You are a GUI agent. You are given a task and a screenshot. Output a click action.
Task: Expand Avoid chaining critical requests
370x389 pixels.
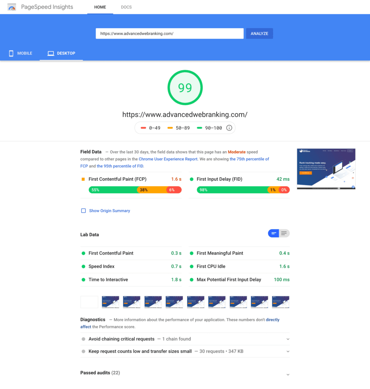(185, 339)
